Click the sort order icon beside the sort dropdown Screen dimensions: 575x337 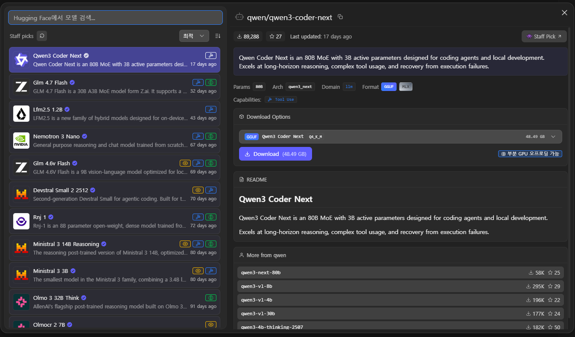(218, 36)
